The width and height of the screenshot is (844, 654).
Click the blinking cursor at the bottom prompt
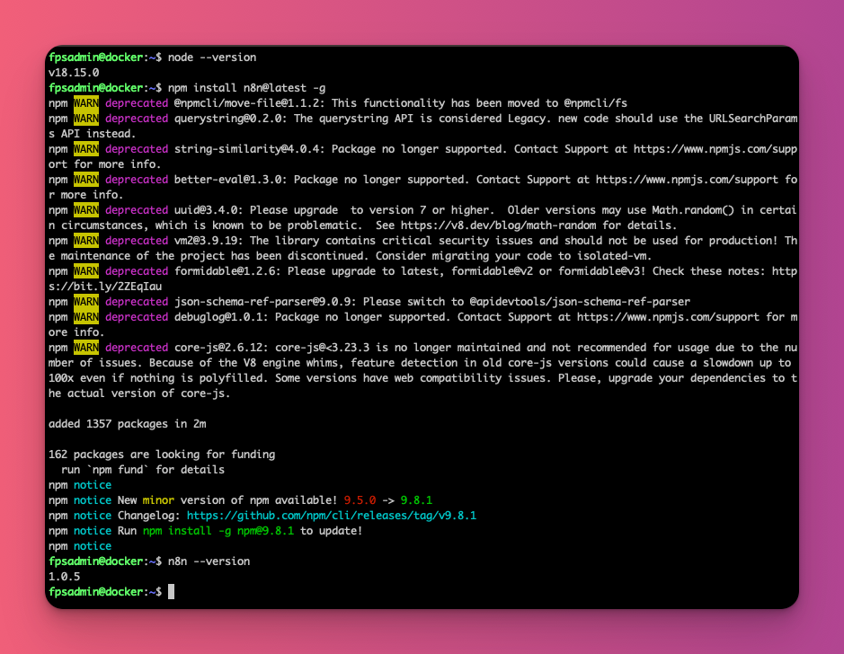tap(171, 591)
